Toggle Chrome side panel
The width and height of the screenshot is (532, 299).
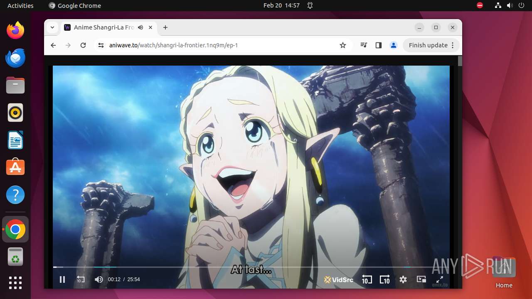point(379,45)
